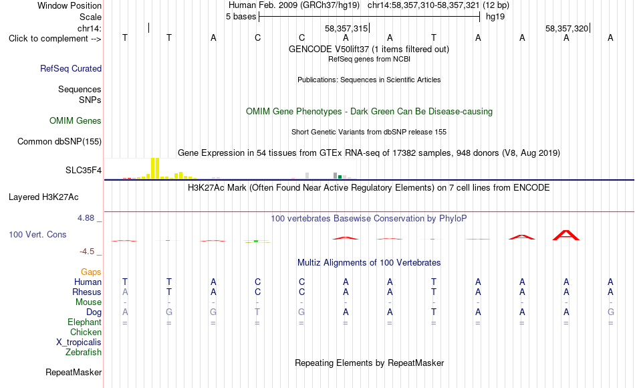The height and width of the screenshot is (388, 635).
Task: Click the Rhesus alignment row label
Action: click(87, 292)
